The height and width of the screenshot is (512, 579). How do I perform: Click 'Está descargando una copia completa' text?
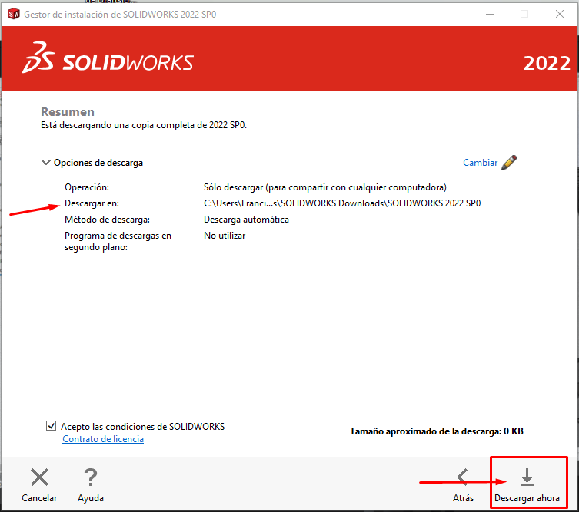tap(144, 125)
